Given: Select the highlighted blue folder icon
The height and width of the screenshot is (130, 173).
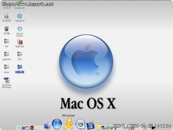Looking at the screenshot, I should click(x=20, y=67).
